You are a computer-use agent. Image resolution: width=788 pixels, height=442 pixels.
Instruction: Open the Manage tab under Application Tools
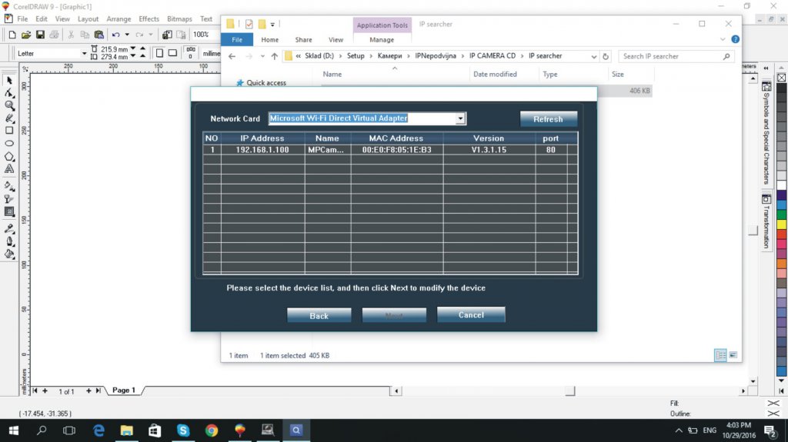coord(382,40)
